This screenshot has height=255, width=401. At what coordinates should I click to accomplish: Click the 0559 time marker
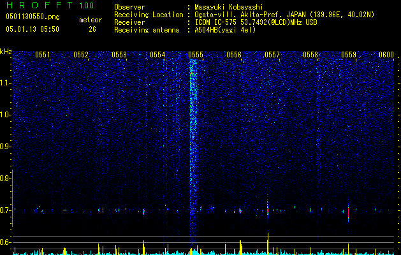(349, 55)
